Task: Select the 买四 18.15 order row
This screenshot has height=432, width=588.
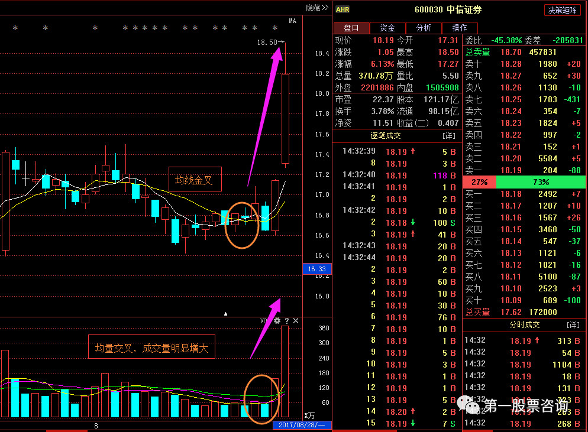Action: click(524, 229)
